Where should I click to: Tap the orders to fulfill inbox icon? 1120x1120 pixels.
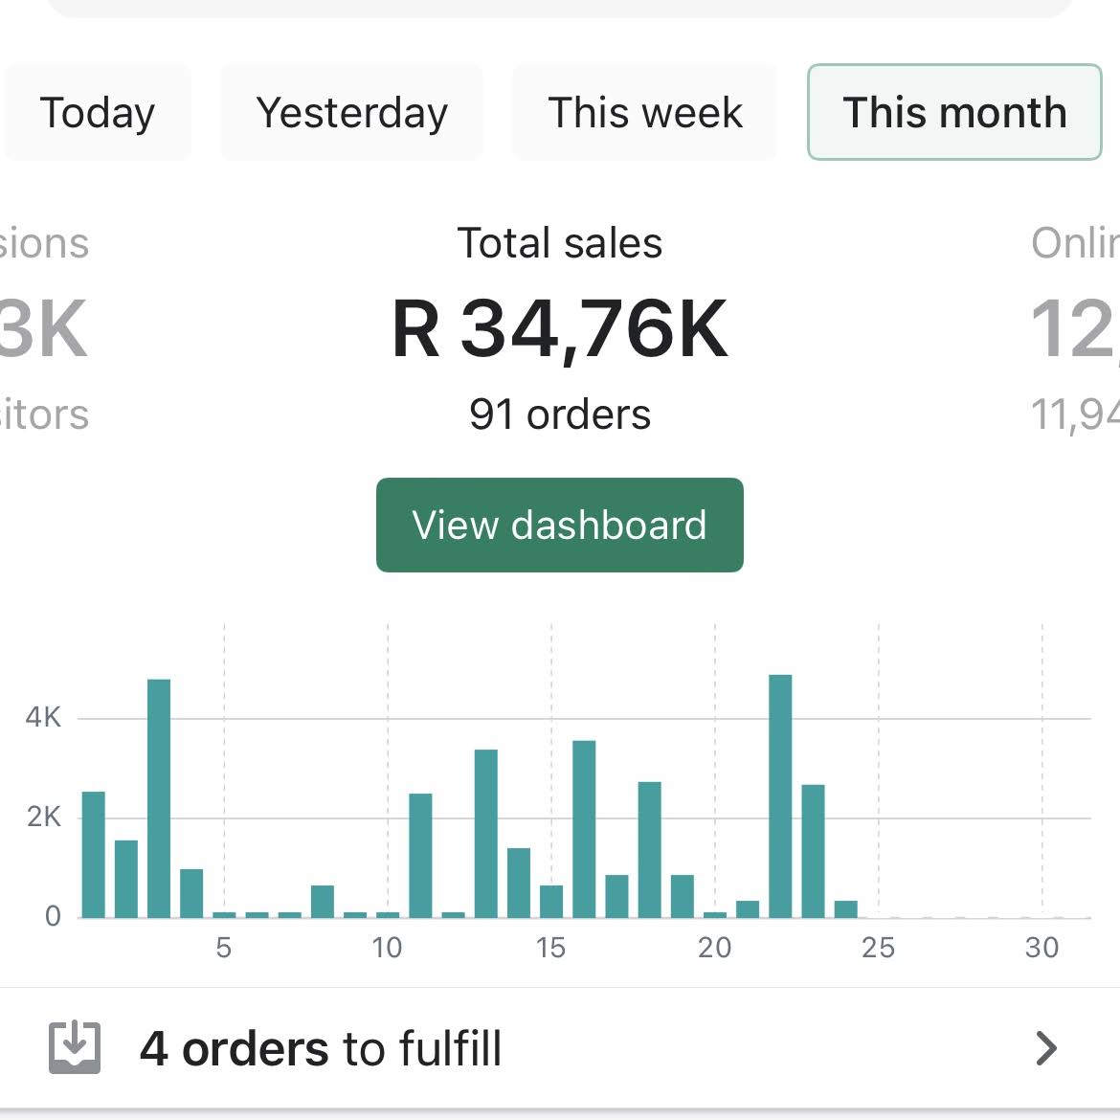75,1048
